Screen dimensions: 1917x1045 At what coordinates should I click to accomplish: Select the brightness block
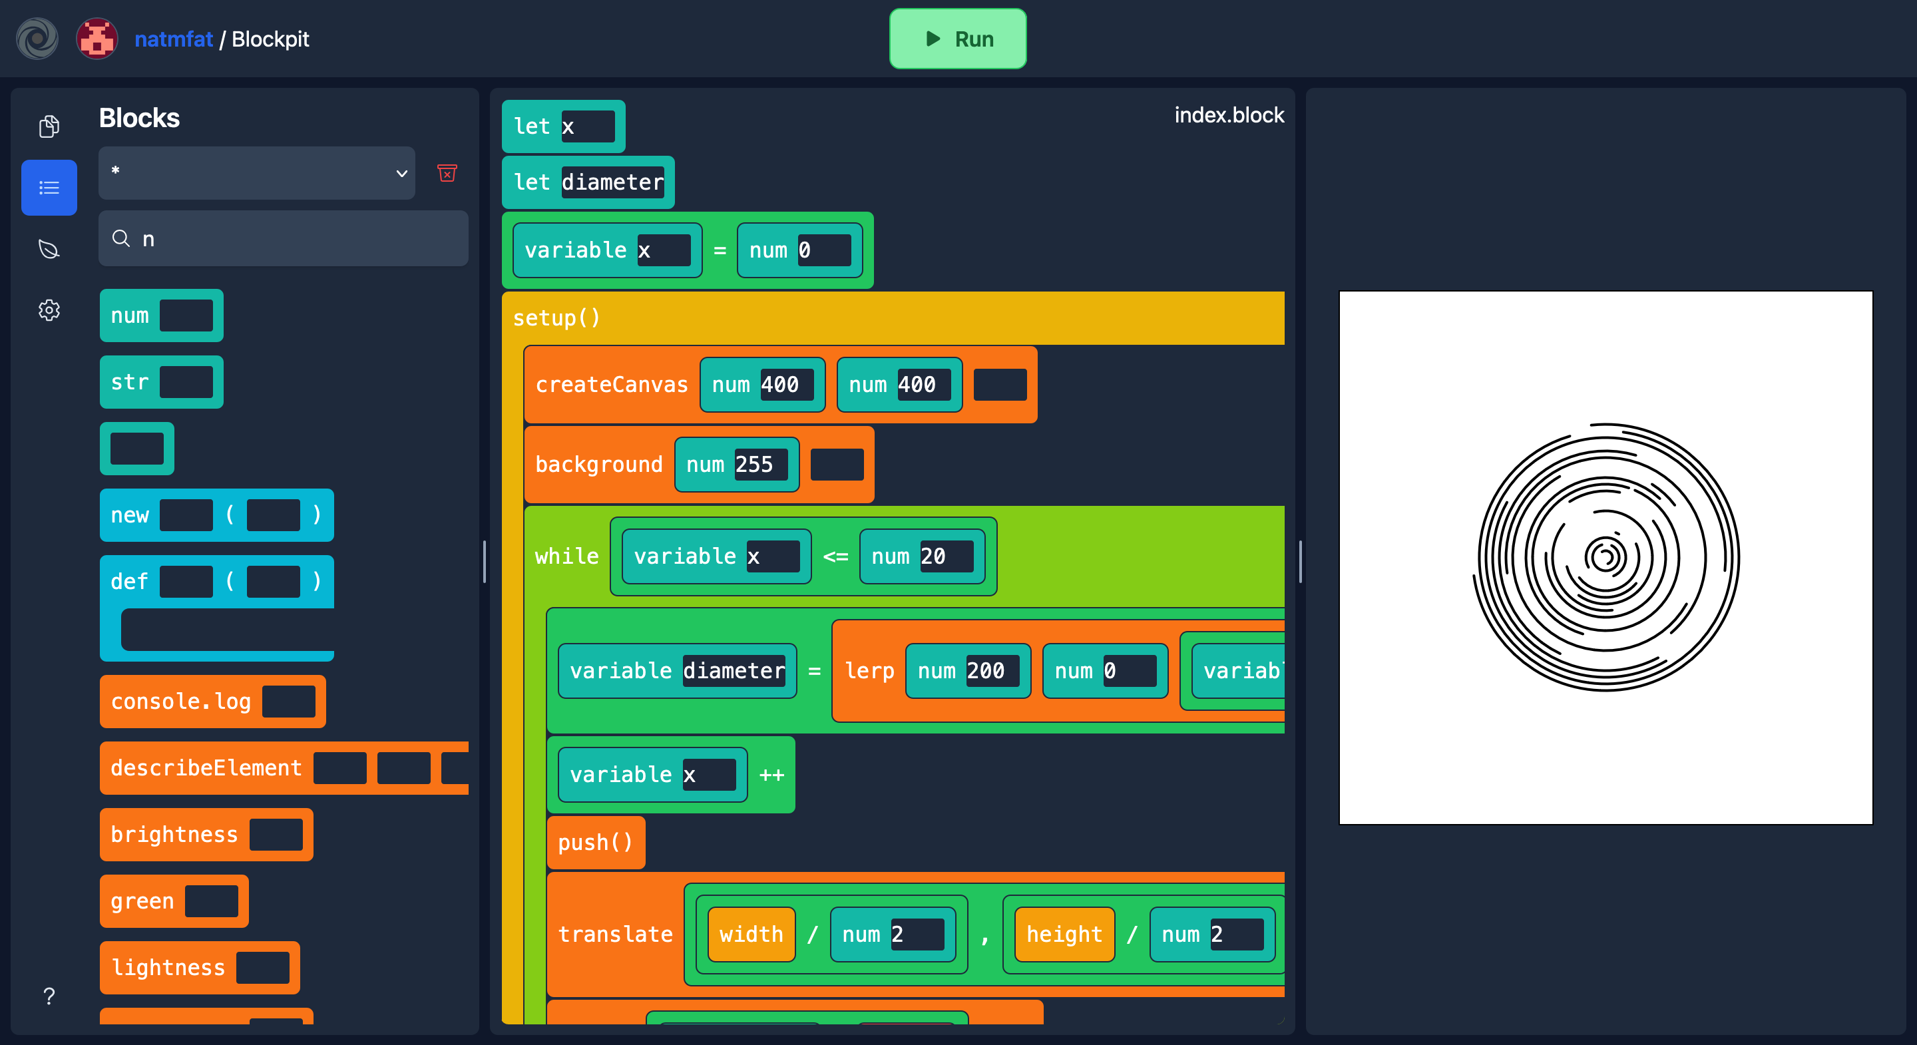point(206,835)
